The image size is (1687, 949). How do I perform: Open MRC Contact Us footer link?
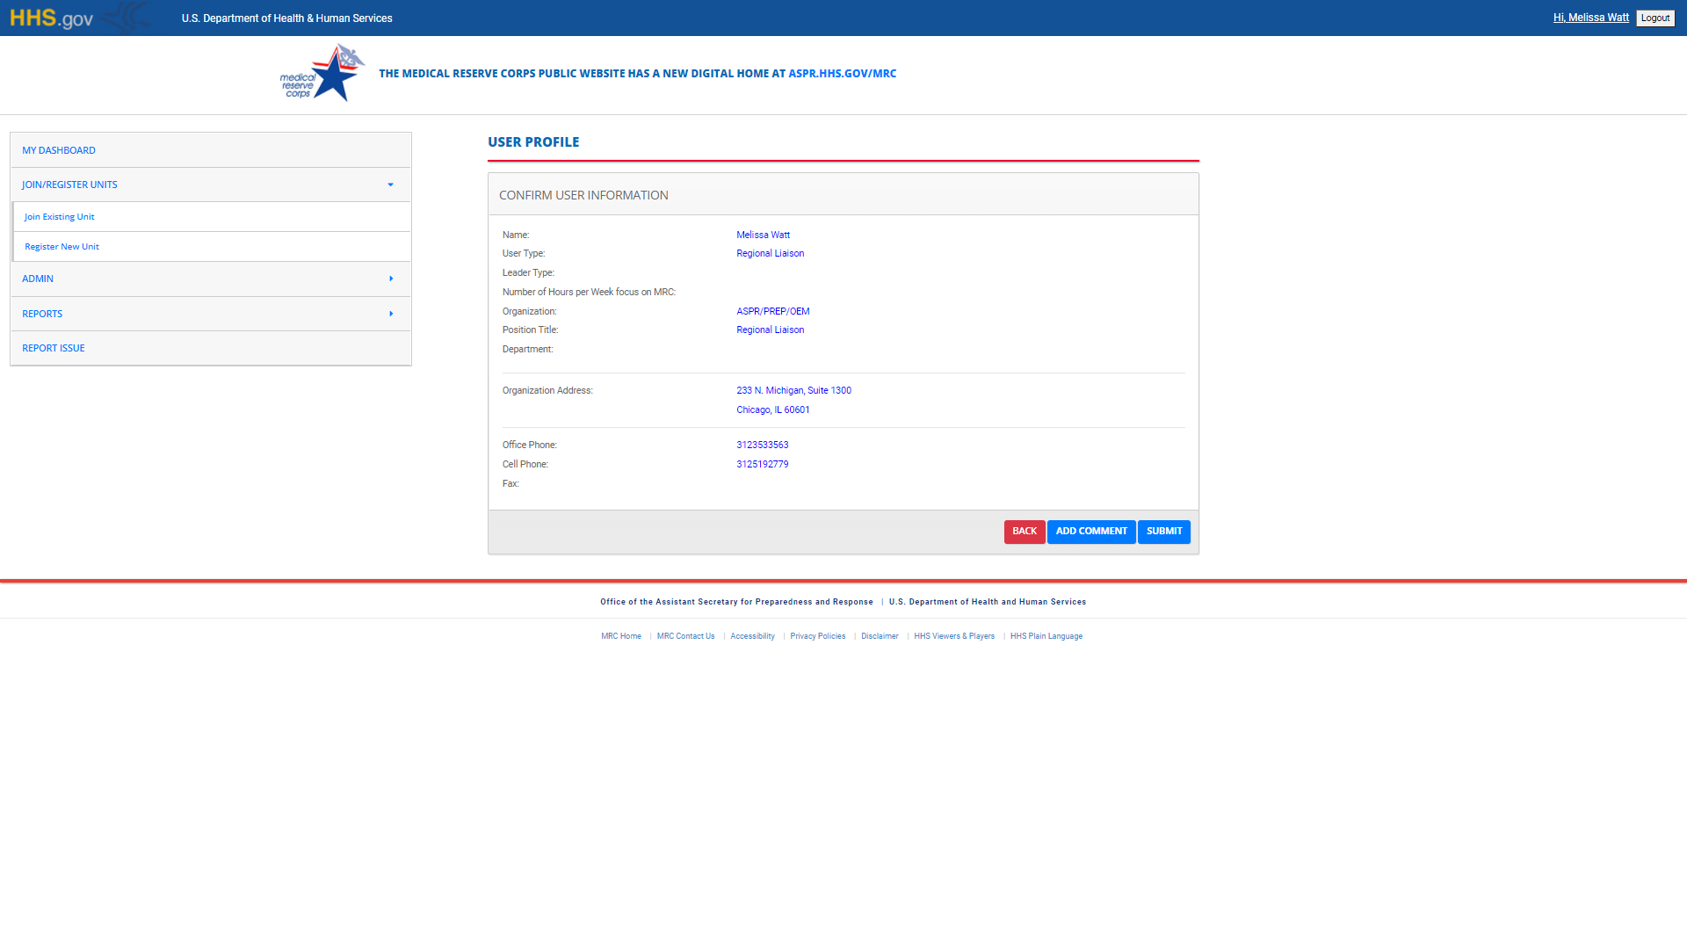click(x=685, y=636)
